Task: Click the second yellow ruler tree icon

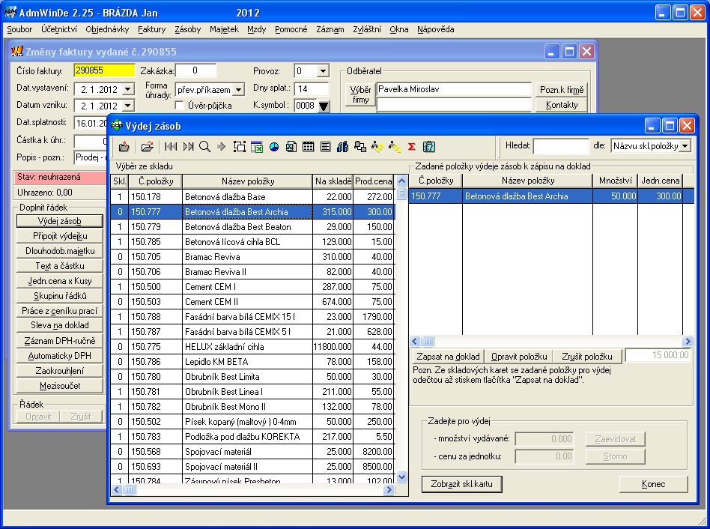Action: coord(395,147)
